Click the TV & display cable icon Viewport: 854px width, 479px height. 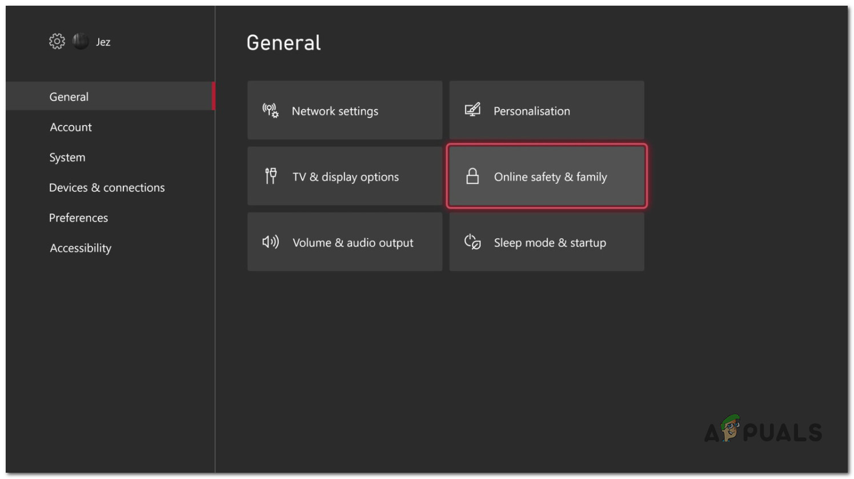pos(271,176)
